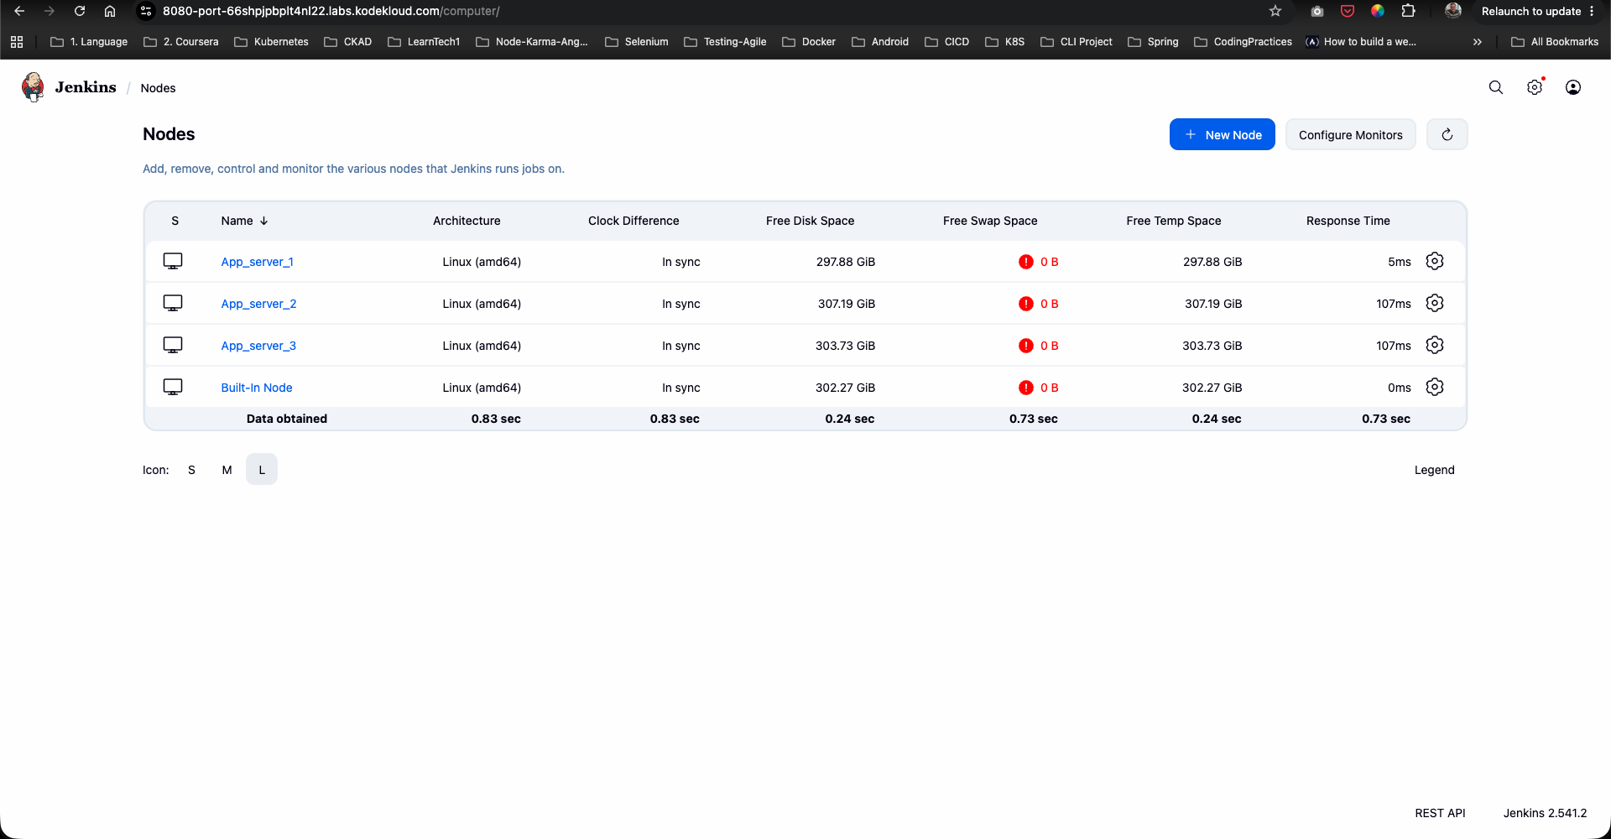Image resolution: width=1611 pixels, height=839 pixels.
Task: Sort by Clock Difference column header
Action: pos(633,221)
